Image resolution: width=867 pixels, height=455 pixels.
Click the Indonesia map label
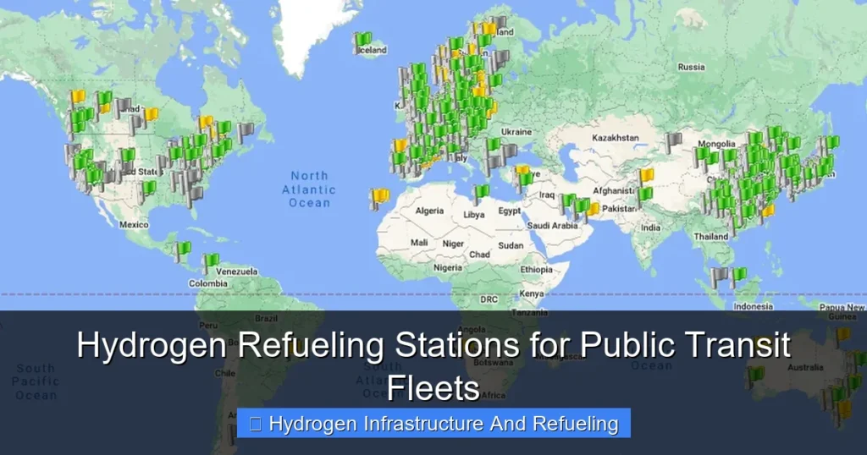pos(753,306)
